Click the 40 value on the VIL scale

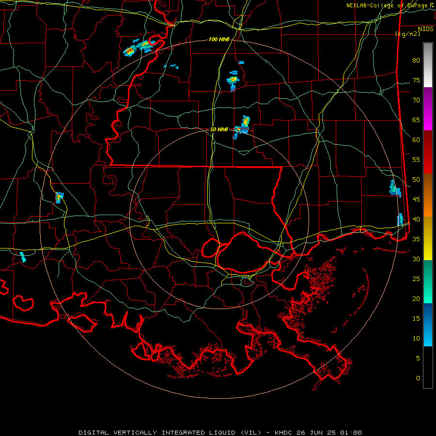tap(416, 219)
